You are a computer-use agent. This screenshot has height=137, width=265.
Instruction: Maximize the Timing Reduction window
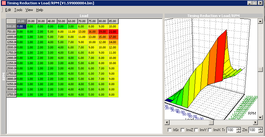[x=254, y=3]
